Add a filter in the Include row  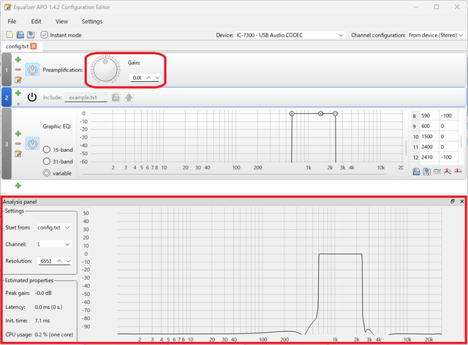(x=18, y=93)
